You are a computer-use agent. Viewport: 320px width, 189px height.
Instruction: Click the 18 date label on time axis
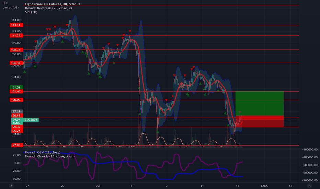290,186
